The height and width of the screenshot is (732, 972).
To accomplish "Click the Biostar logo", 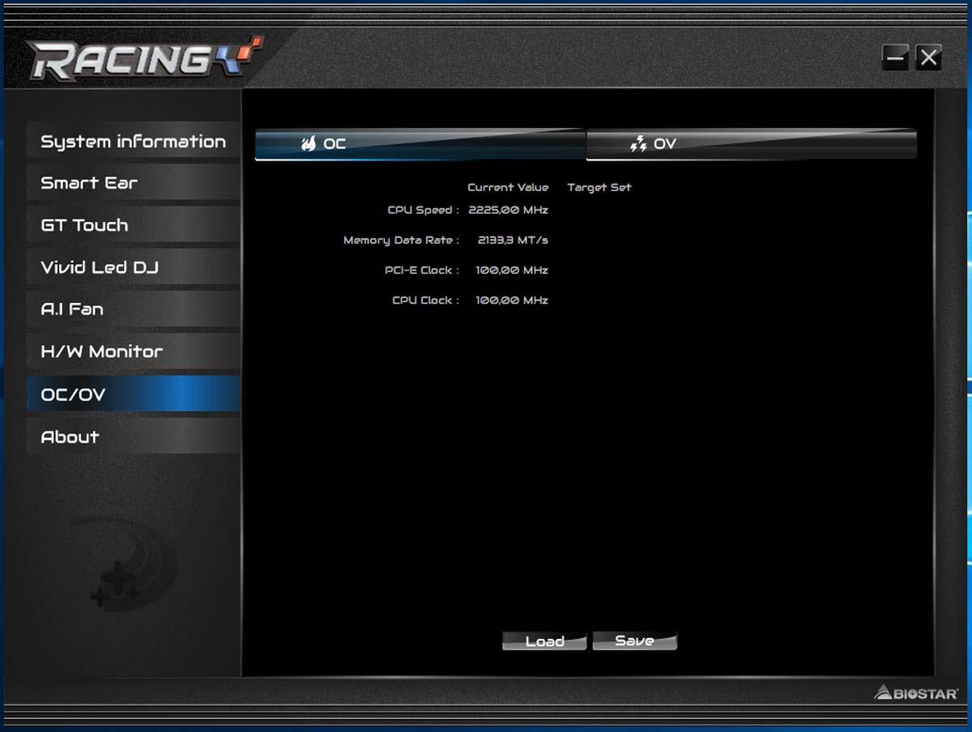I will click(x=916, y=693).
